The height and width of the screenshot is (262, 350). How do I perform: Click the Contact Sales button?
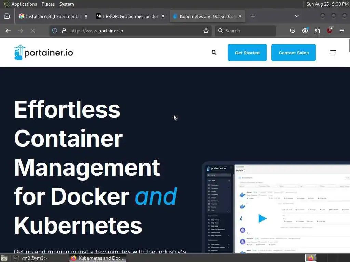pyautogui.click(x=294, y=53)
